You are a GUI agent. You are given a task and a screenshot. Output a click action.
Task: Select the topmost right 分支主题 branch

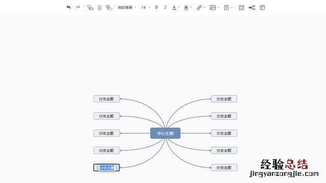tap(224, 99)
